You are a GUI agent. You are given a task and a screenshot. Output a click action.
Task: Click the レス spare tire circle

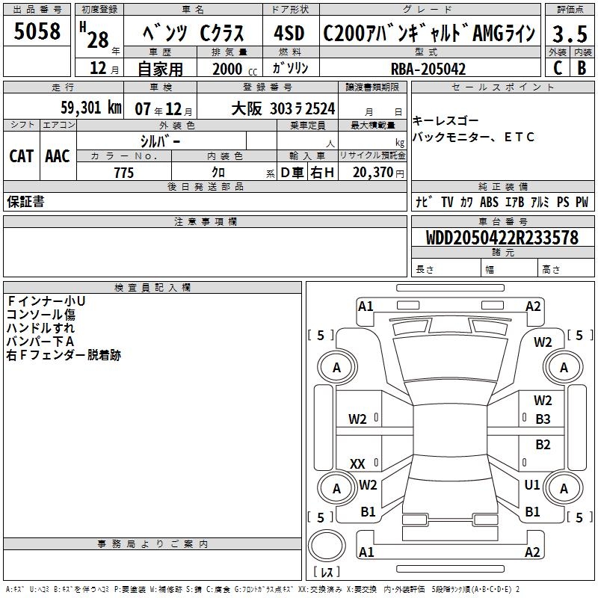(327, 546)
